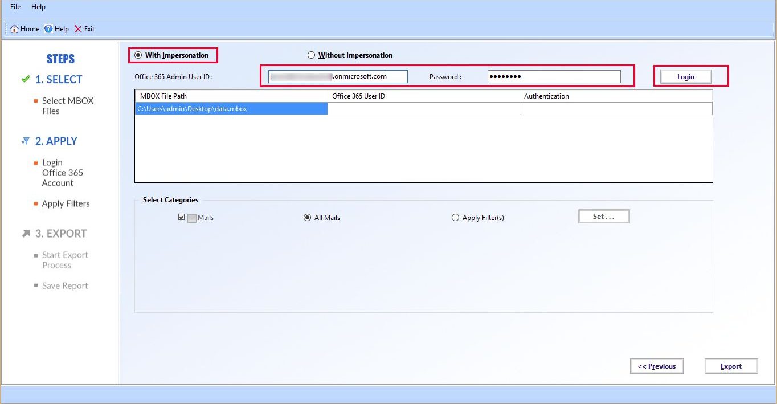Choose the Apply Filter(s) radio option
The width and height of the screenshot is (777, 404).
455,218
